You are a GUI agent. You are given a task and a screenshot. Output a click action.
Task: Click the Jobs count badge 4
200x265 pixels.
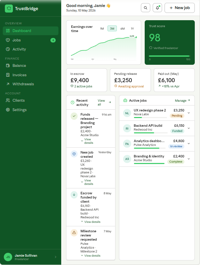[x=53, y=40]
